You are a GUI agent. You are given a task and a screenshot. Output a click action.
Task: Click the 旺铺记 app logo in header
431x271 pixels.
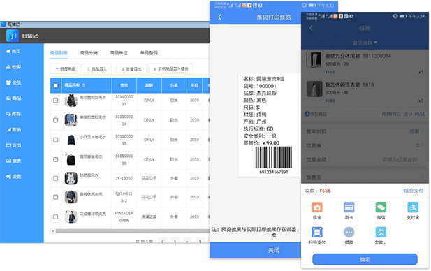tap(13, 36)
